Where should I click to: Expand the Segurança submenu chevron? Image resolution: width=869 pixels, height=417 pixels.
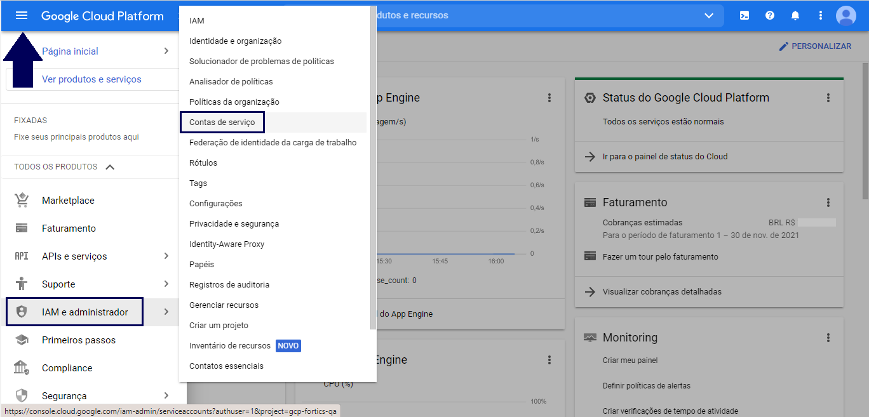tap(166, 395)
